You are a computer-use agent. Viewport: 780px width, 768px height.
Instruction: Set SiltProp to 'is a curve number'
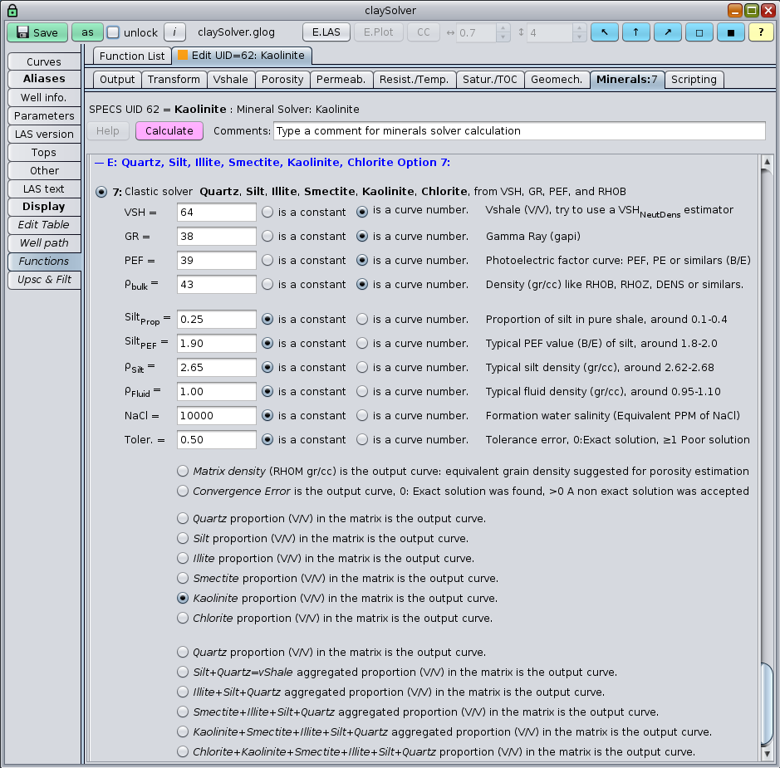pos(362,319)
